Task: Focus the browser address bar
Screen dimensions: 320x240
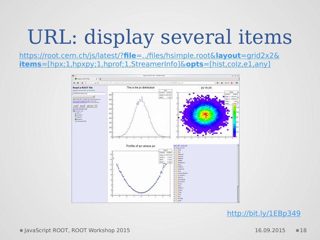Action: (x=129, y=83)
